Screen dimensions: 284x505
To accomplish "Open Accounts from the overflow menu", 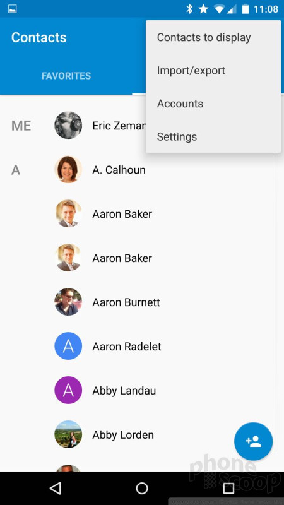I will [213, 104].
